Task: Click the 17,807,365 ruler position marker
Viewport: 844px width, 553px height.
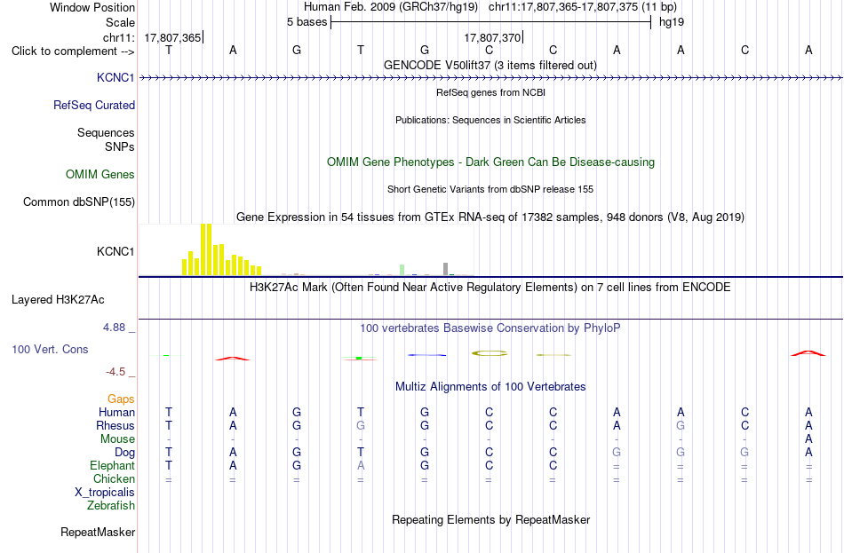Action: [172, 37]
